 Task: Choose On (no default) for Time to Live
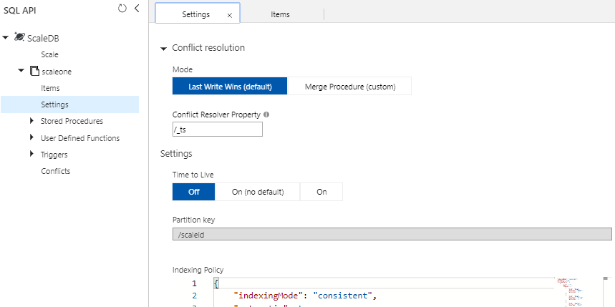coord(257,192)
